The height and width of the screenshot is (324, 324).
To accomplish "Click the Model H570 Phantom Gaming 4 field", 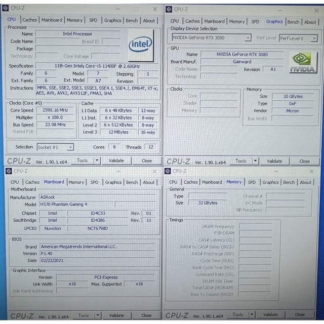I will point(76,205).
